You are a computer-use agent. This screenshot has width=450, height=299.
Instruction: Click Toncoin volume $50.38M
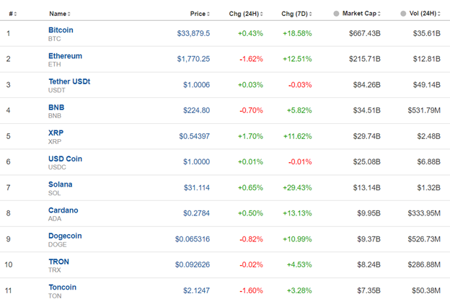(426, 290)
